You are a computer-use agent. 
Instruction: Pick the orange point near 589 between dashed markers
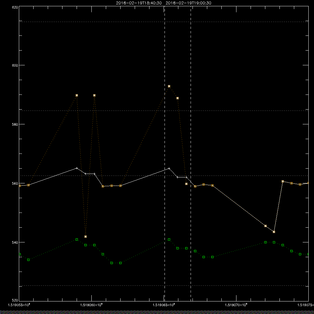click(177, 98)
